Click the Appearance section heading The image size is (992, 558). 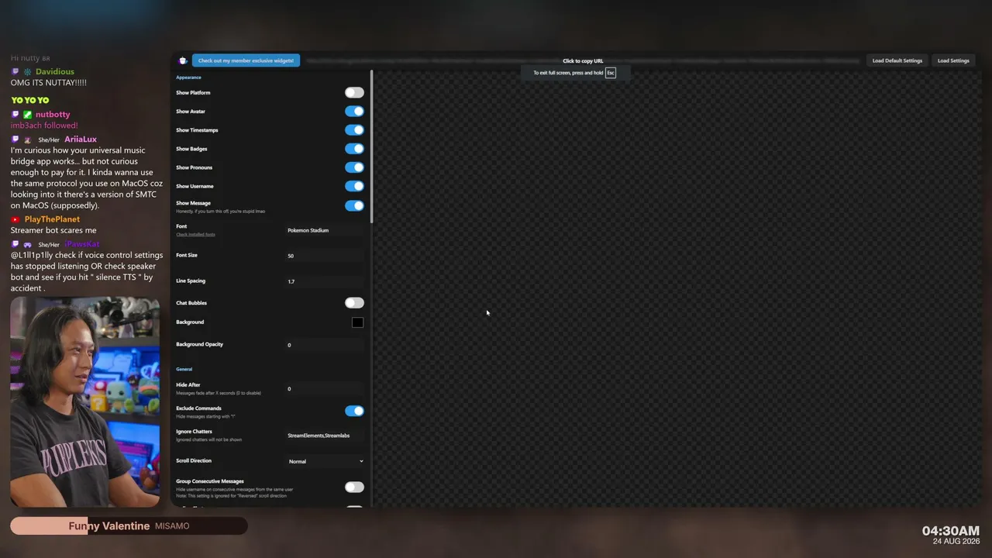tap(188, 77)
